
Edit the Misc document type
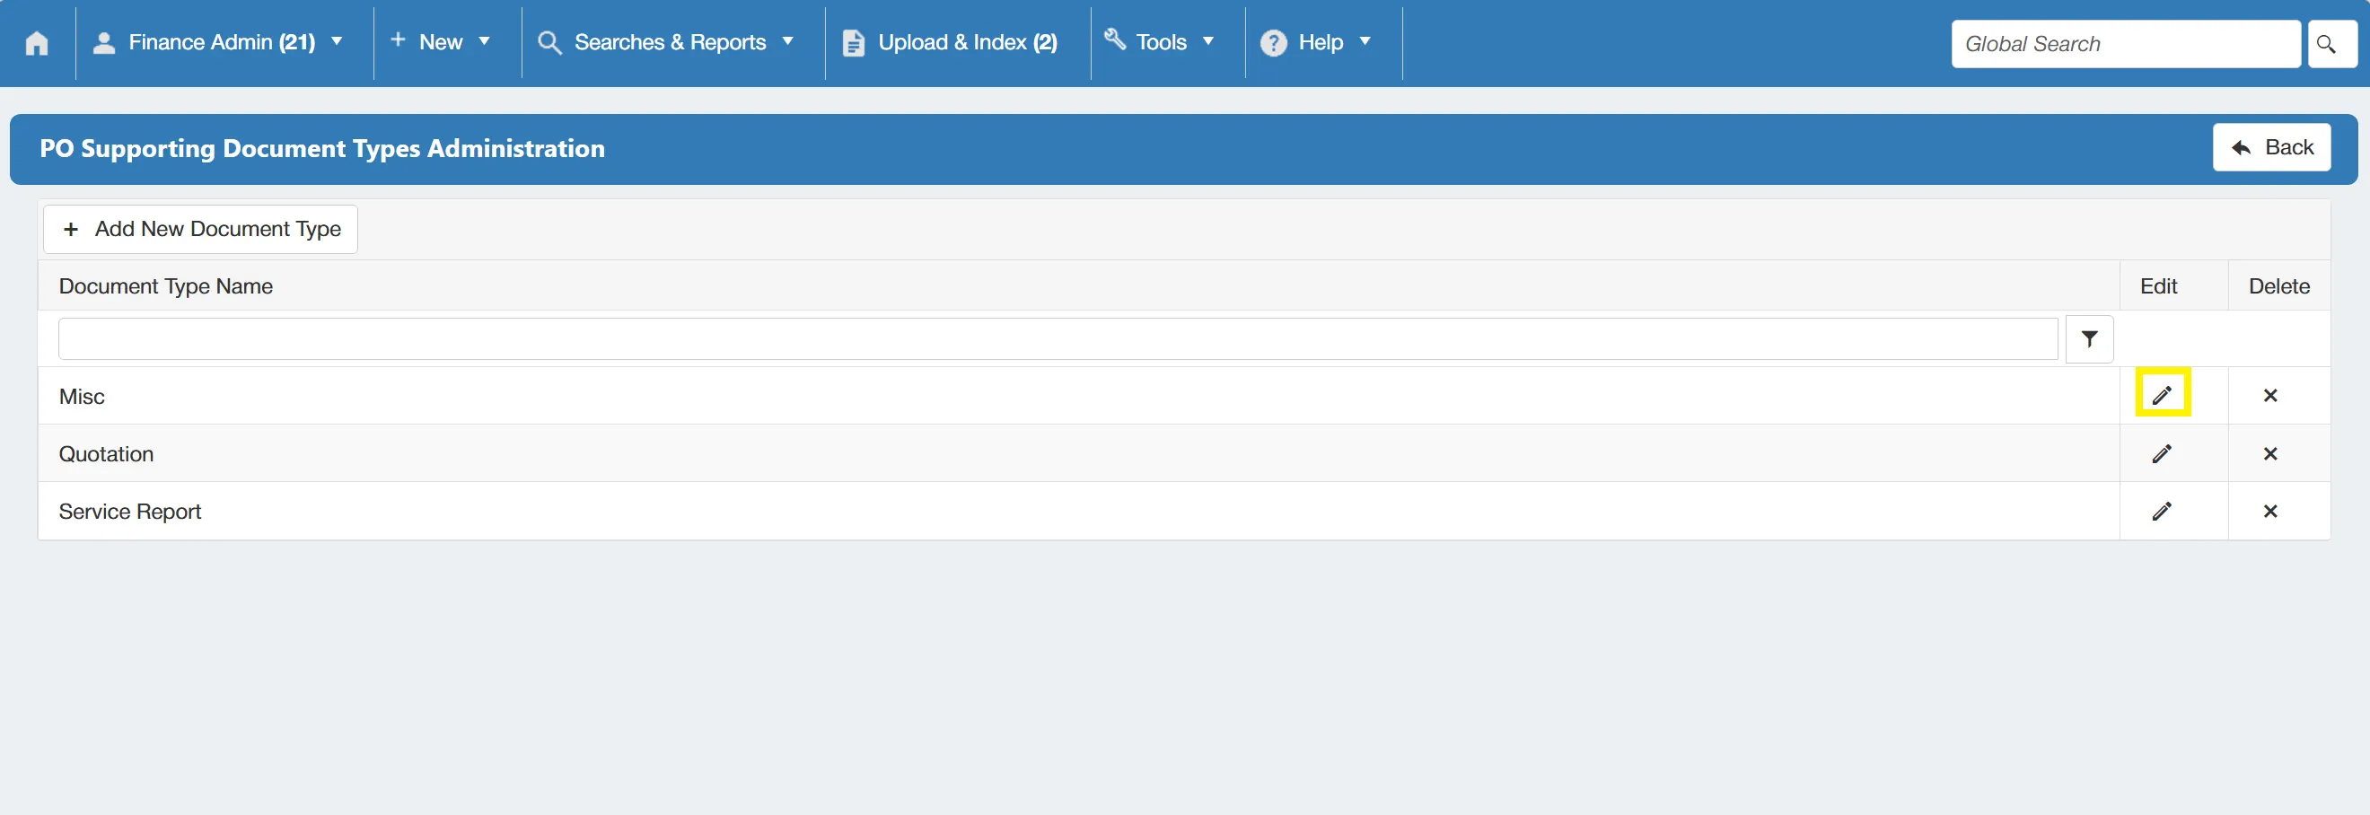tap(2162, 396)
